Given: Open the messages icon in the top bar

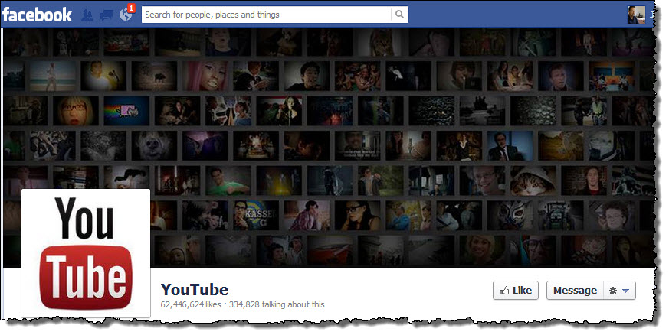Looking at the screenshot, I should point(107,15).
